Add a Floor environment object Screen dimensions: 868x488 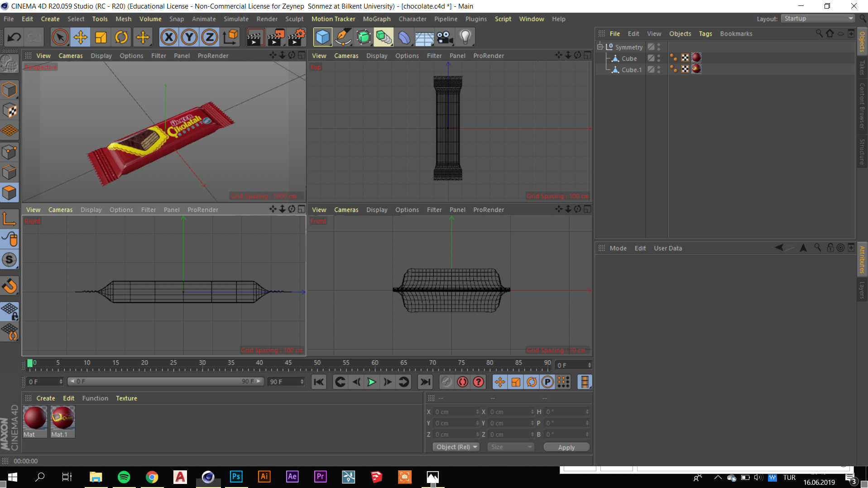click(x=424, y=37)
